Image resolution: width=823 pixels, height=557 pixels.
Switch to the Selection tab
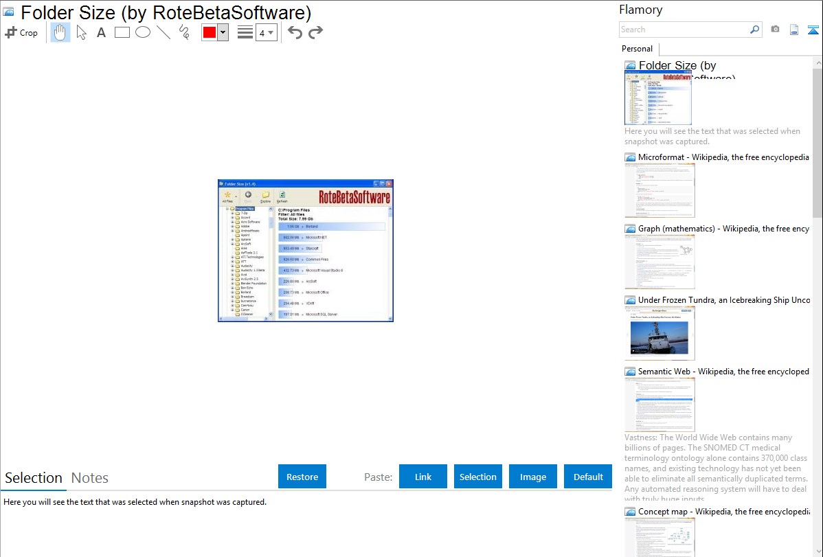point(34,478)
